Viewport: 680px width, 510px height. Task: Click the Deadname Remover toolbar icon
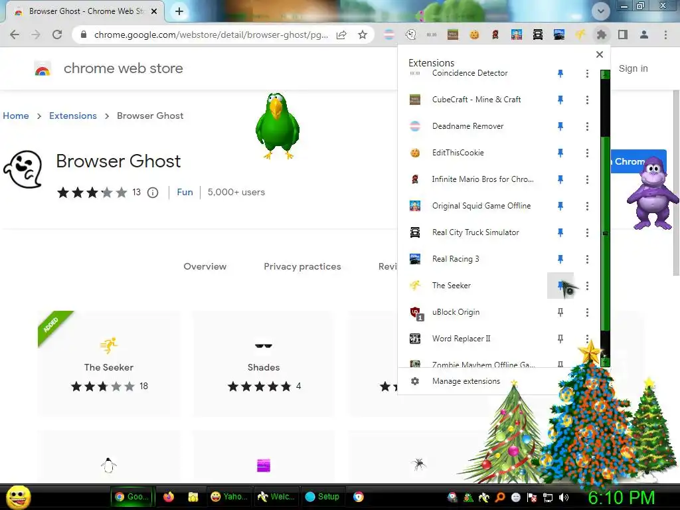tap(389, 35)
